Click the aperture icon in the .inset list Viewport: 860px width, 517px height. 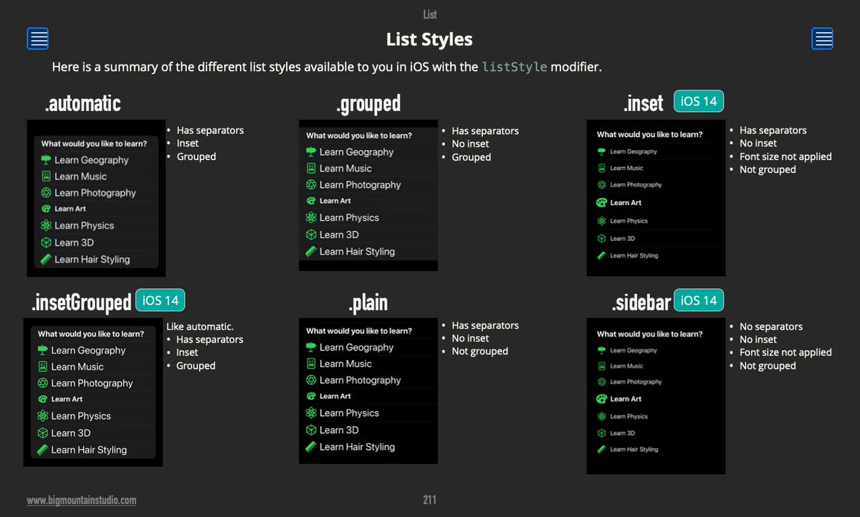601,185
